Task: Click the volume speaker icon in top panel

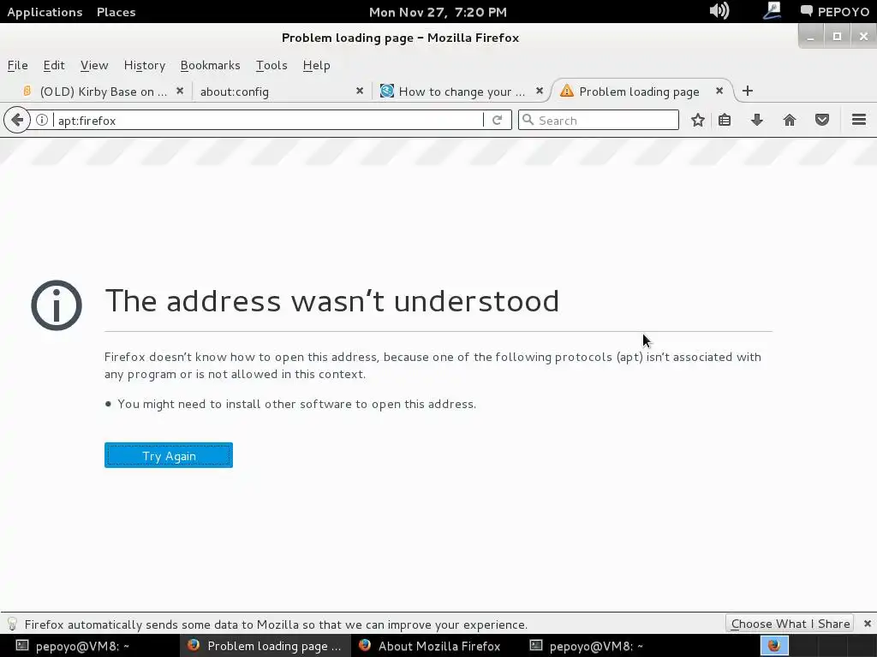Action: [x=719, y=10]
